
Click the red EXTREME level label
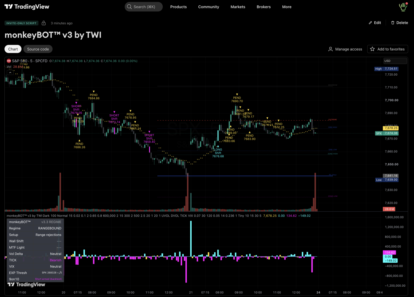point(332,120)
